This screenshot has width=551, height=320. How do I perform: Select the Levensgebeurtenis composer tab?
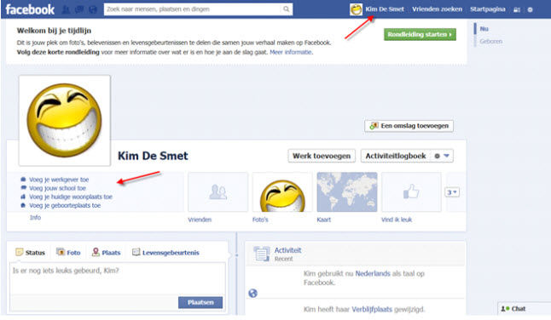[165, 253]
